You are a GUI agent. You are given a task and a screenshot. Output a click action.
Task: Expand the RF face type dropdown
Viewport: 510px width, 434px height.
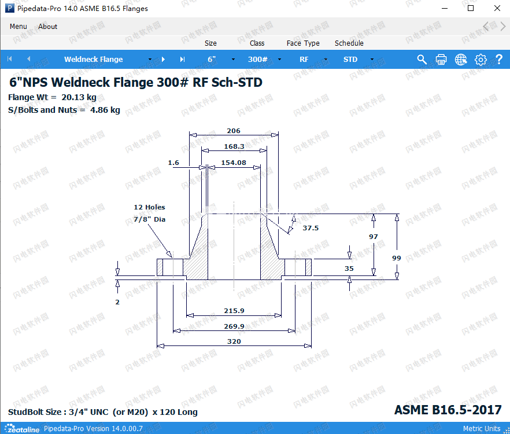326,59
